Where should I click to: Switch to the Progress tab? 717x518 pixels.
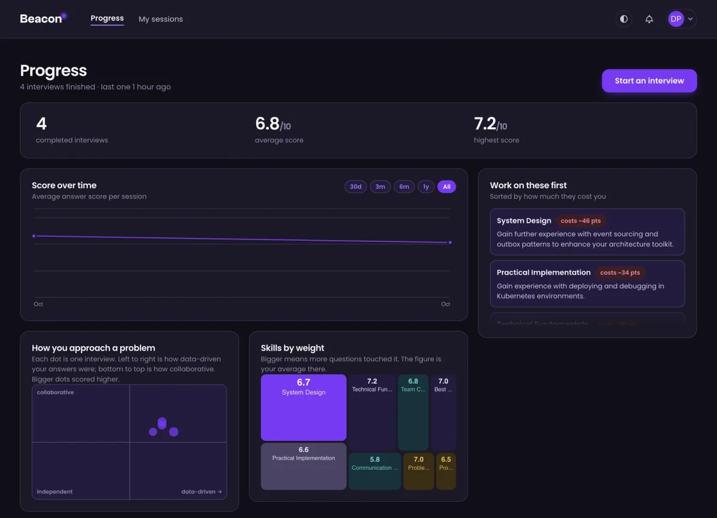107,19
